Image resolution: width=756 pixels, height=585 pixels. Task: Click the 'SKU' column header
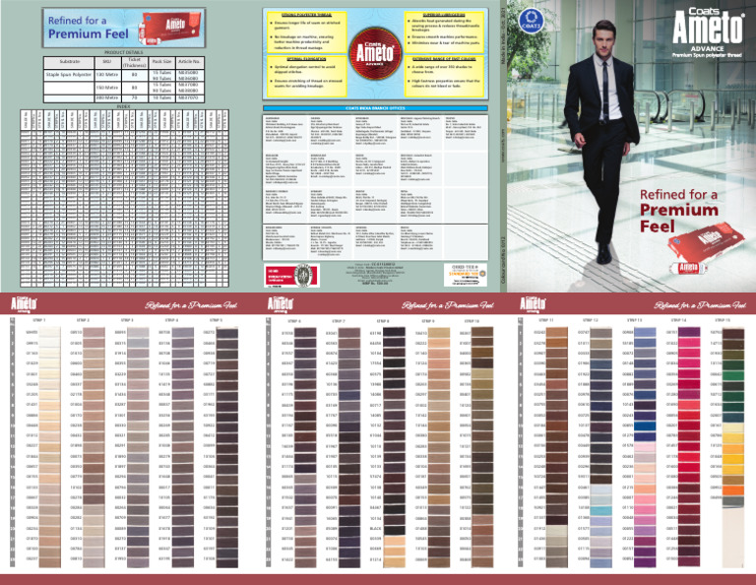click(x=106, y=62)
